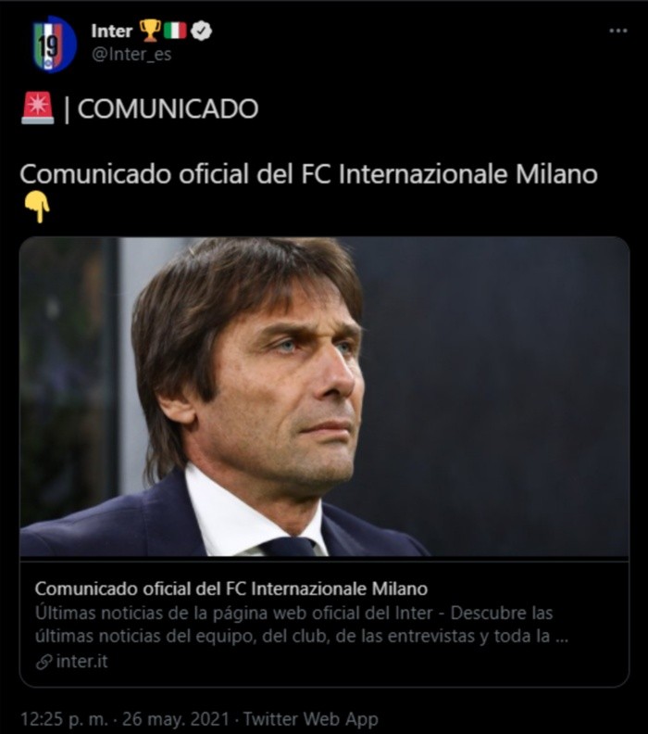Image resolution: width=648 pixels, height=734 pixels.
Task: Click the tweet text Comunicado oficial del FC
Action: (309, 173)
